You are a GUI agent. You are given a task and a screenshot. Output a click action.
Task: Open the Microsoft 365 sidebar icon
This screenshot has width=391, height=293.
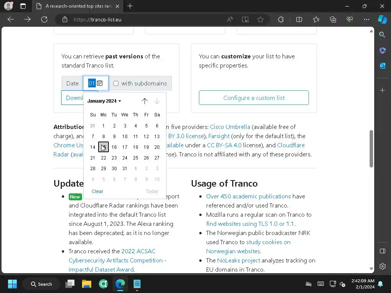pos(382,50)
